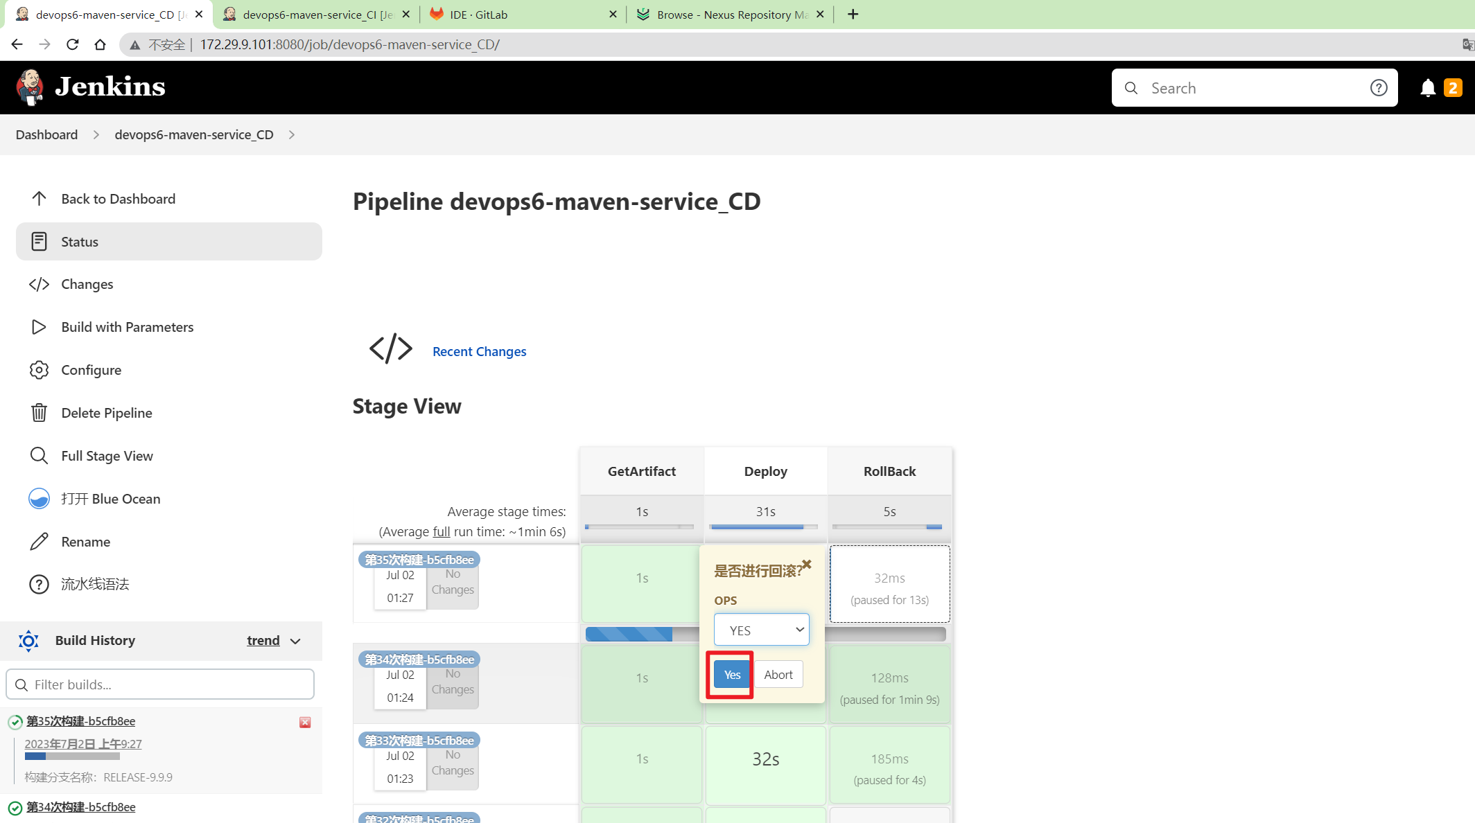Click build 34 success status icon

[x=15, y=808]
